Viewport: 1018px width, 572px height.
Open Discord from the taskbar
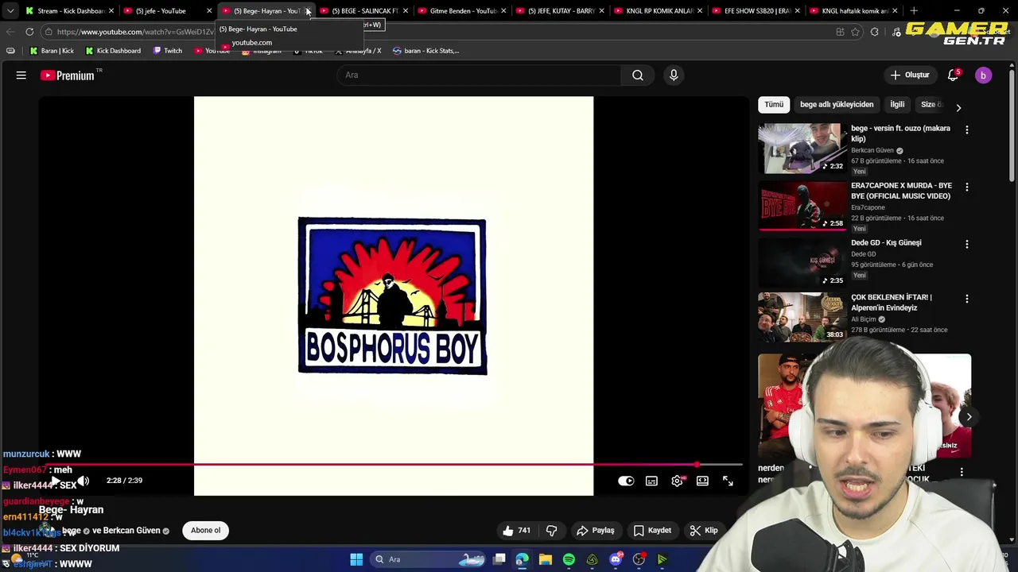(616, 559)
